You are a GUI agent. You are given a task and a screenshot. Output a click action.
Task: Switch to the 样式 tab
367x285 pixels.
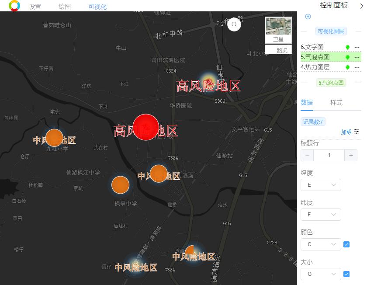[x=336, y=102]
